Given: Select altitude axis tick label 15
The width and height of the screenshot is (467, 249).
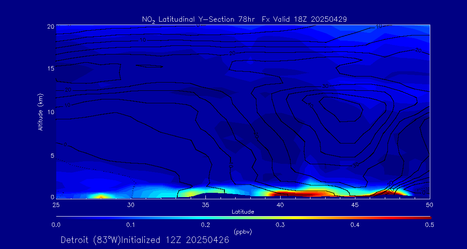Looking at the screenshot, I should coord(51,68).
